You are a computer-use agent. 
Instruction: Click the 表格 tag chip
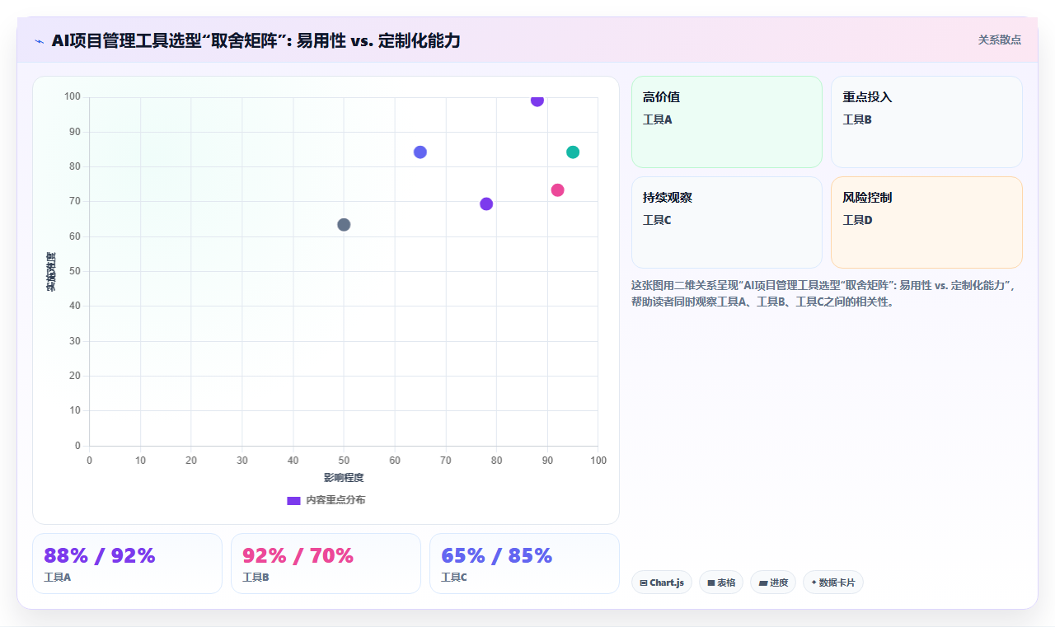(x=721, y=583)
